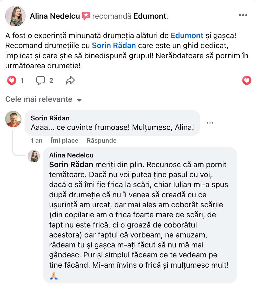Click the share arrow icon
Image resolution: width=256 pixels, height=285 pixels.
pos(70,81)
